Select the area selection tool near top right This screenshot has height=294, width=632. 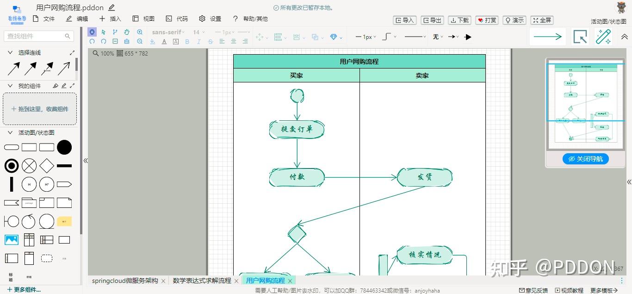click(x=580, y=36)
